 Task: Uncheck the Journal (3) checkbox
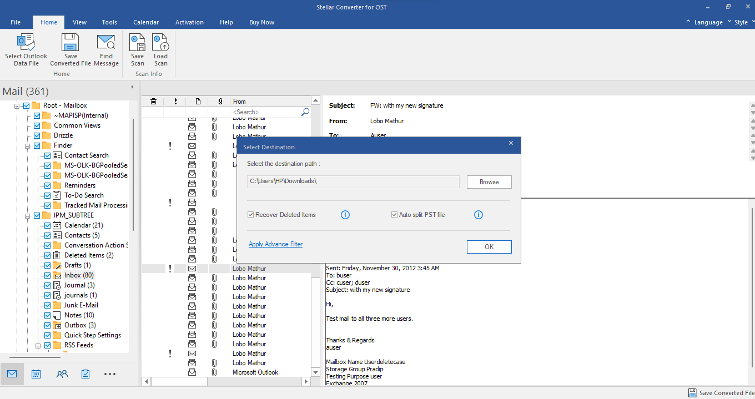(48, 285)
